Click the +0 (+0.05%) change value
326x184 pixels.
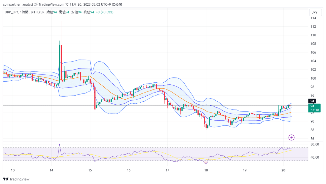pyautogui.click(x=105, y=12)
